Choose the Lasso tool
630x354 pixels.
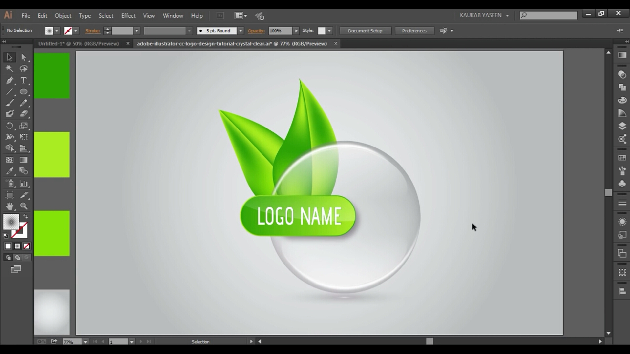(24, 69)
